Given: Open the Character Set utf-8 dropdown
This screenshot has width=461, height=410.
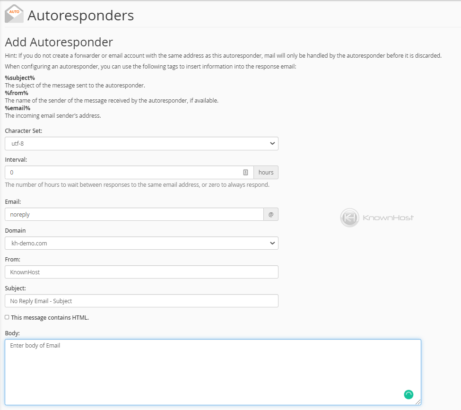Looking at the screenshot, I should point(141,144).
